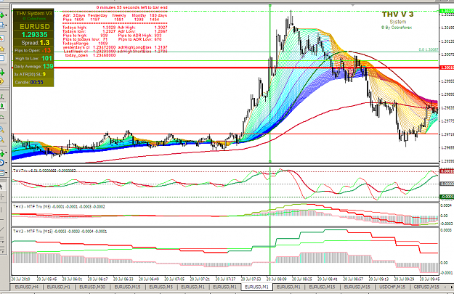Expand the Templates dropdown arrow

tap(6, 173)
